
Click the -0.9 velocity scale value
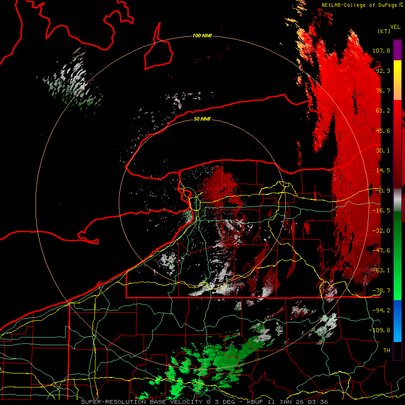pos(383,190)
